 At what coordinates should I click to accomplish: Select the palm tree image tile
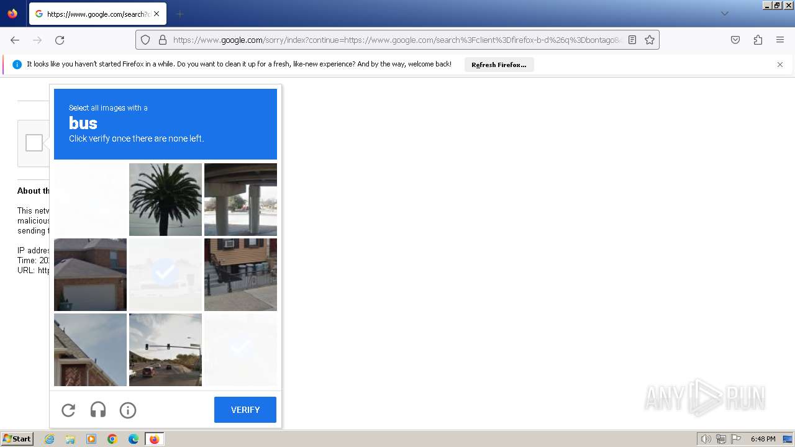[165, 199]
